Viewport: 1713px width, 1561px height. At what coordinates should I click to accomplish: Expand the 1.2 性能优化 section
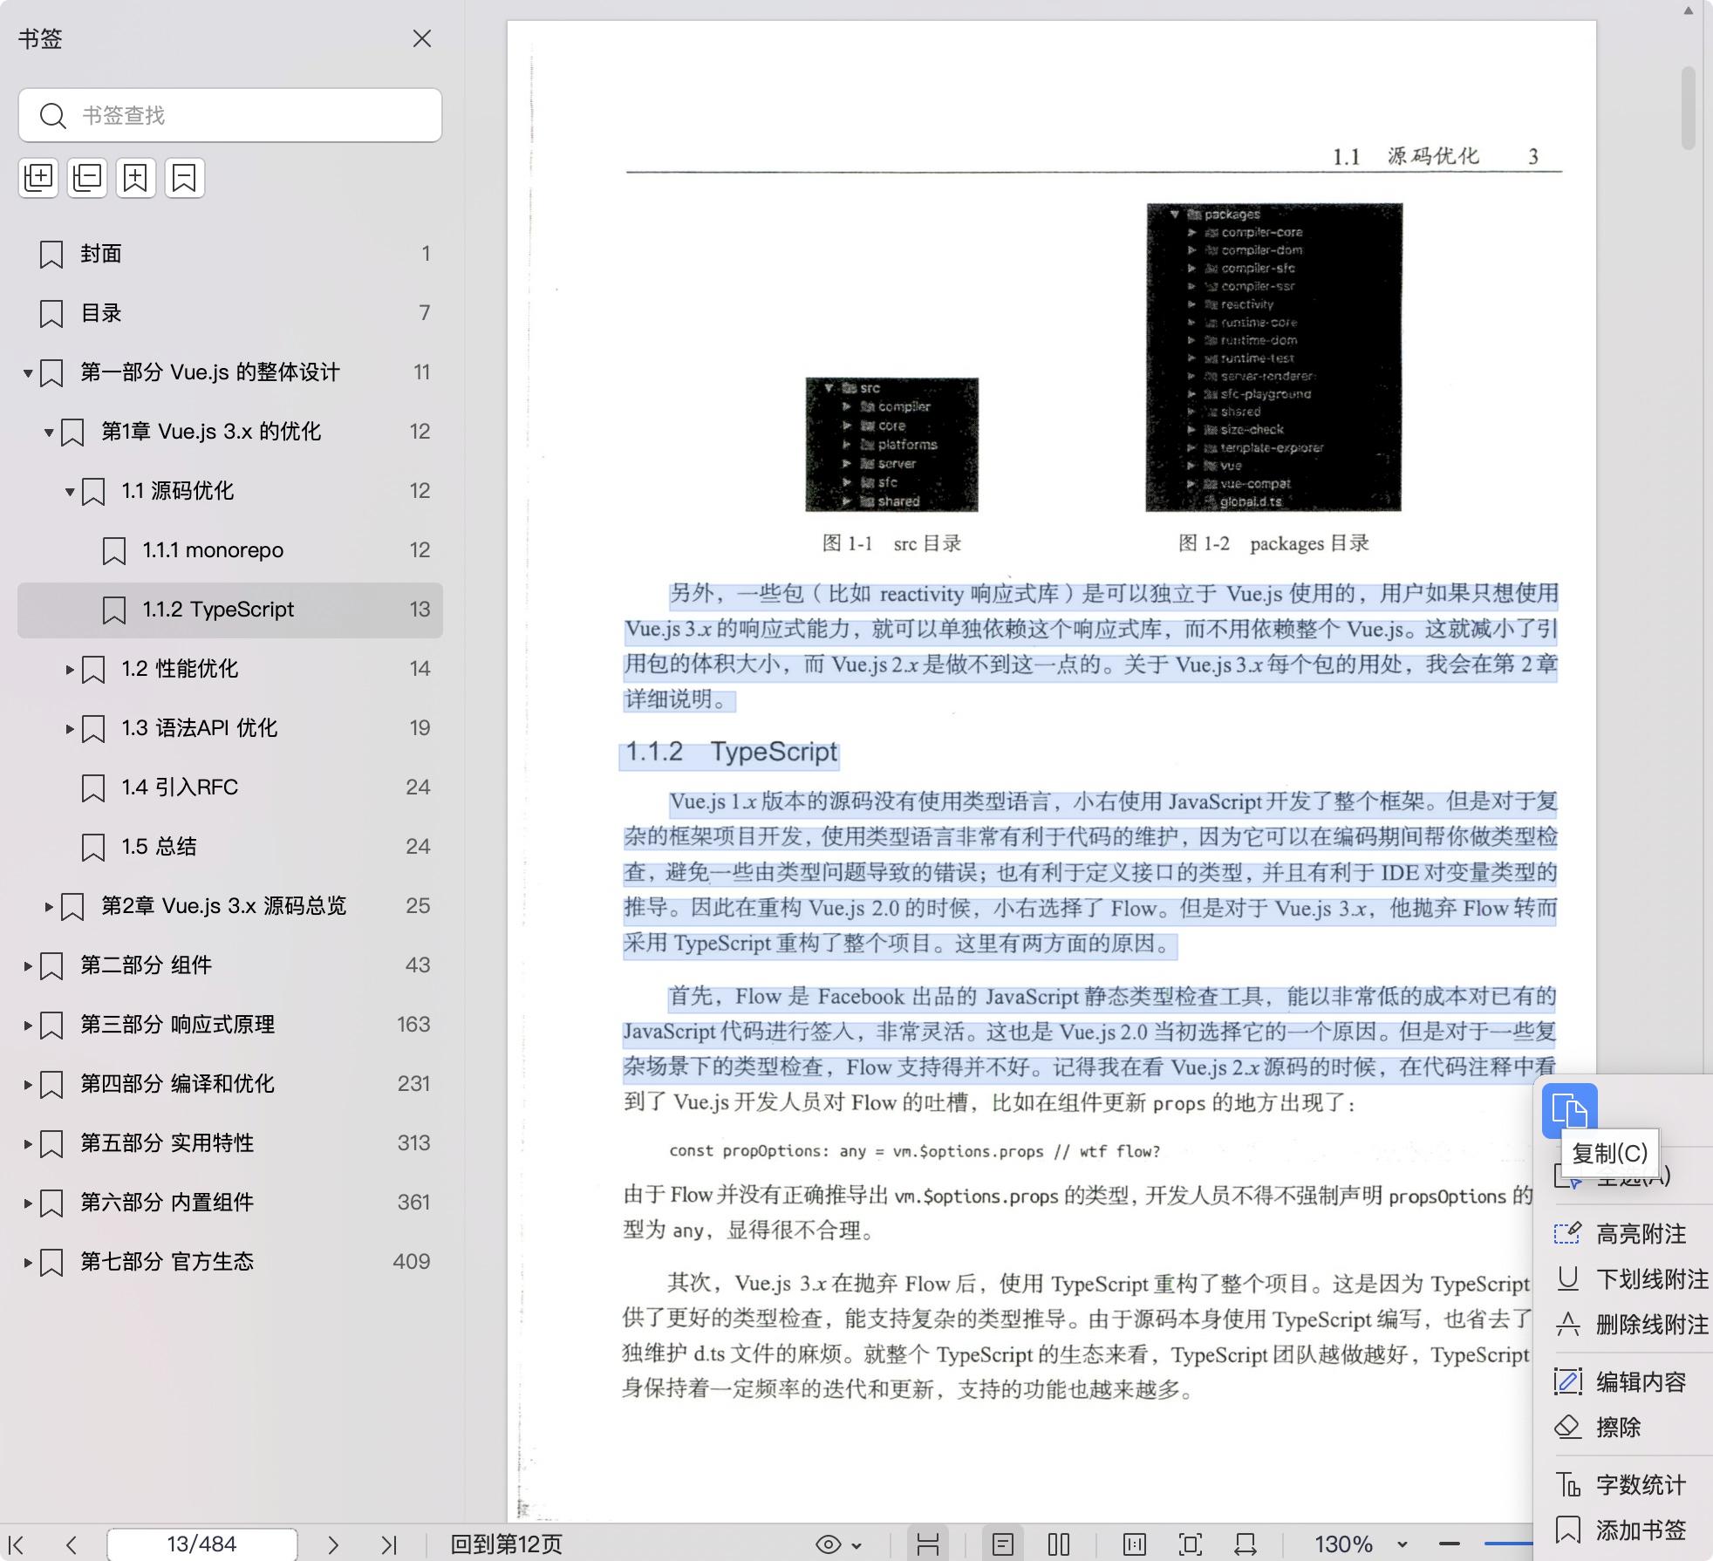pos(70,670)
